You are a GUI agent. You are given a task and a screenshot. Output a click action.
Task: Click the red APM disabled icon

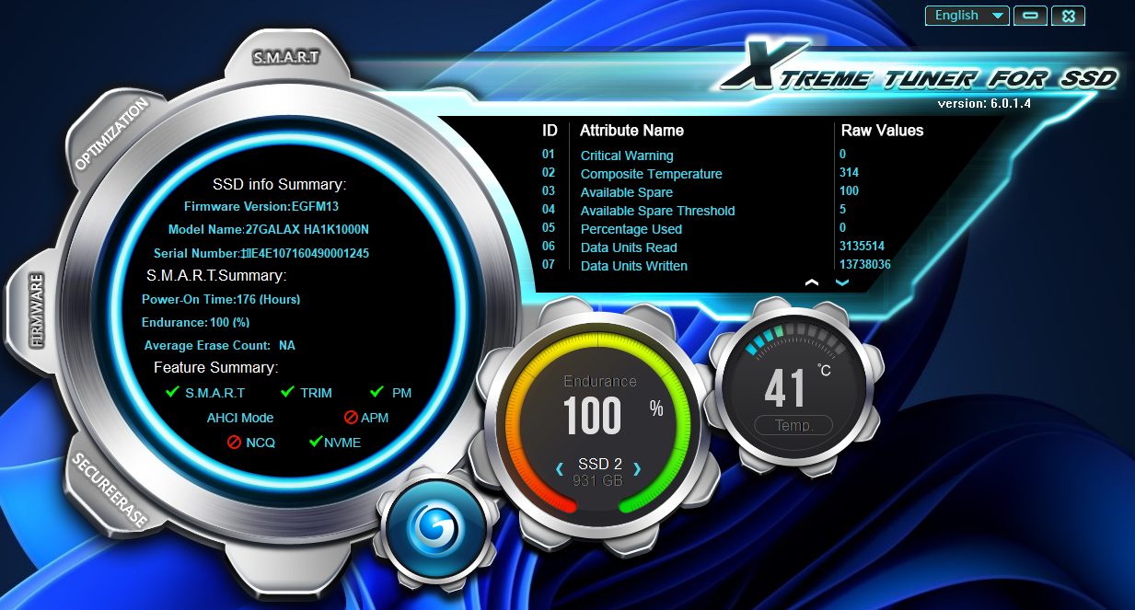pos(351,418)
